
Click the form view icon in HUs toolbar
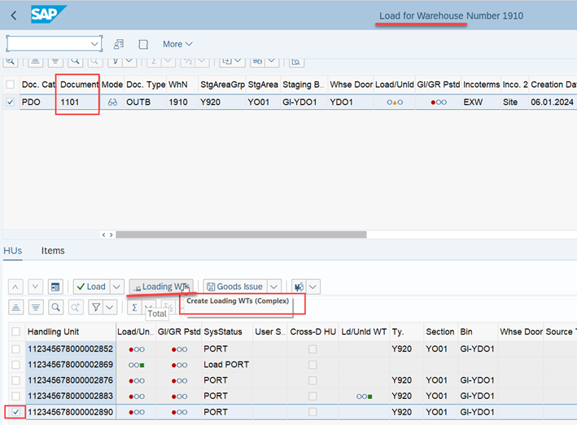point(55,287)
